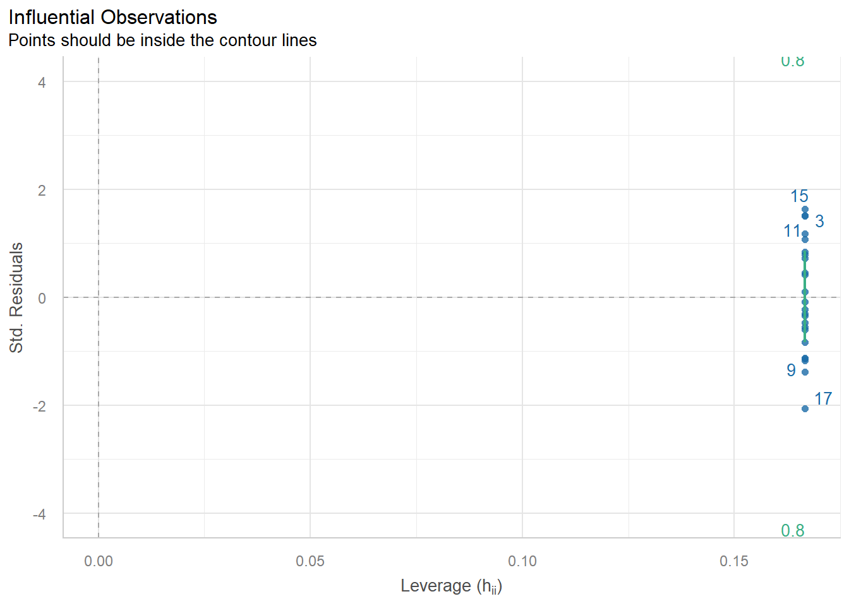The width and height of the screenshot is (849, 606).
Task: Select the 0.05 x-axis tick label
Action: coord(310,561)
